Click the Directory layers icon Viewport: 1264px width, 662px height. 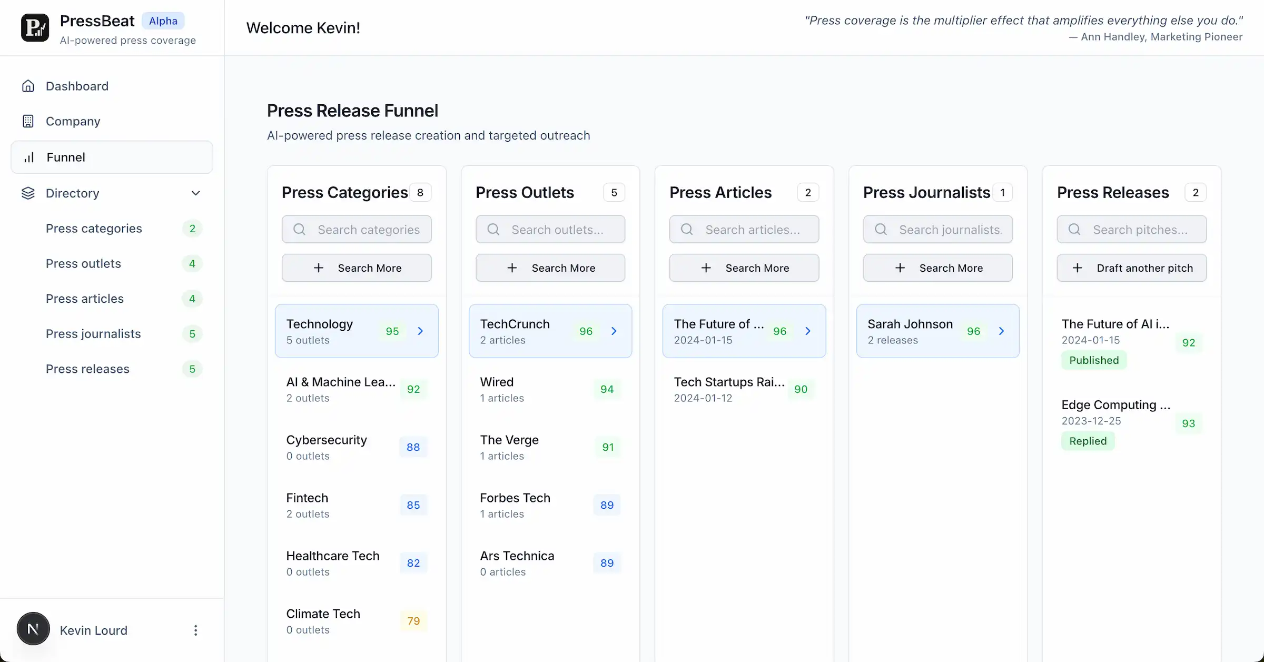point(28,193)
